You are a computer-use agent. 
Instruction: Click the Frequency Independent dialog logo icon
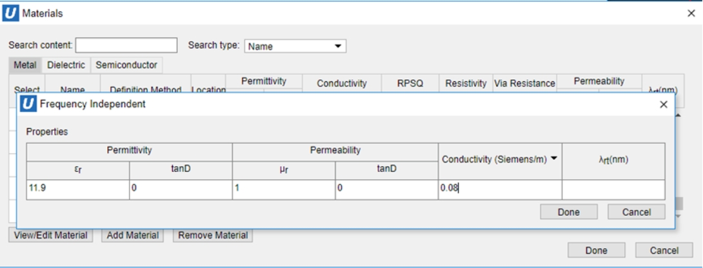pyautogui.click(x=29, y=104)
